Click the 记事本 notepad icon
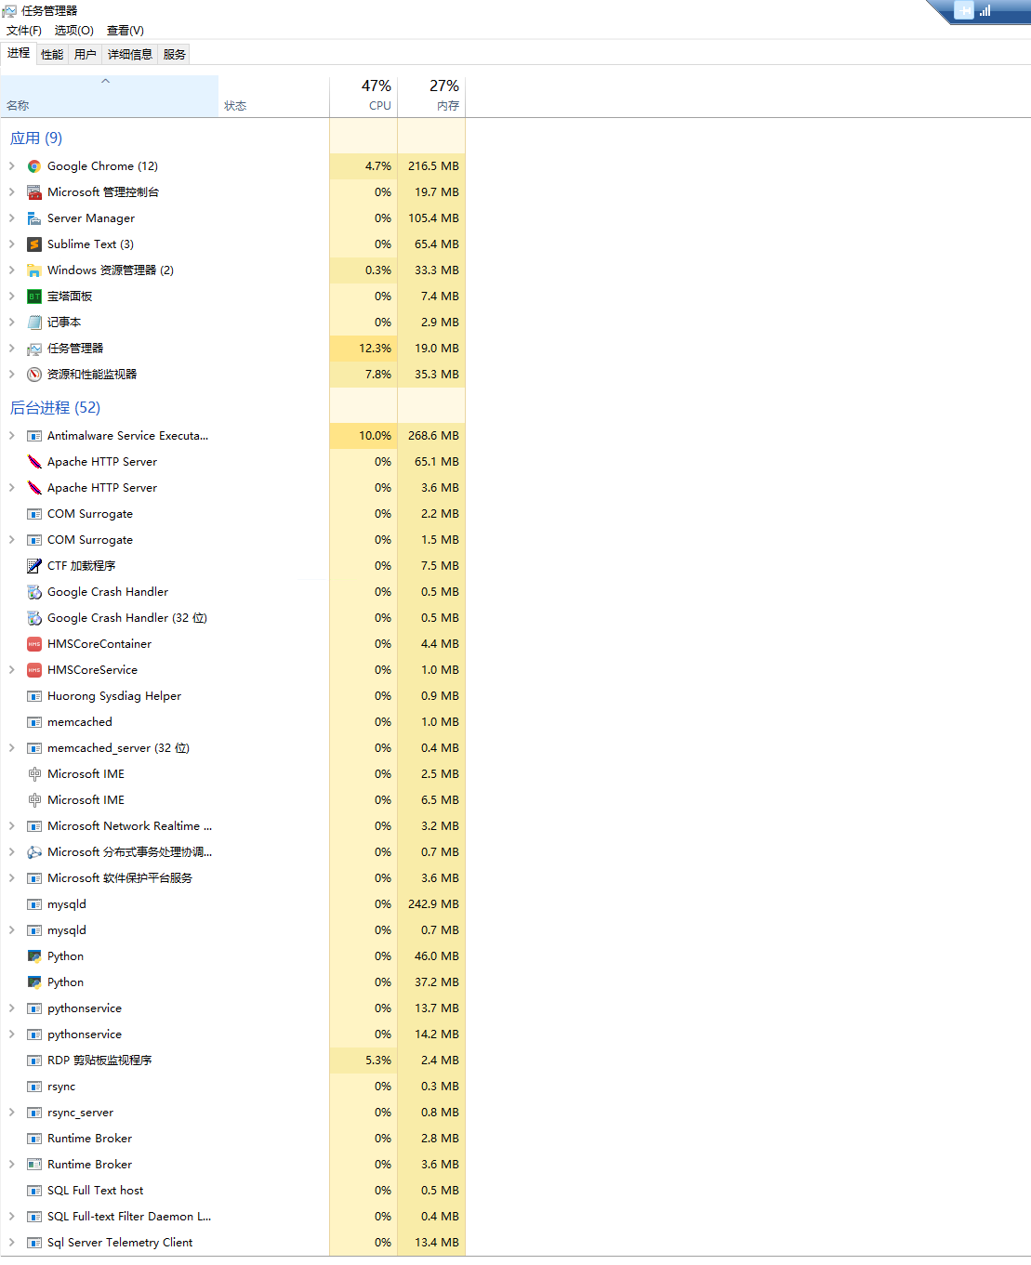Image resolution: width=1031 pixels, height=1265 pixels. click(x=34, y=323)
